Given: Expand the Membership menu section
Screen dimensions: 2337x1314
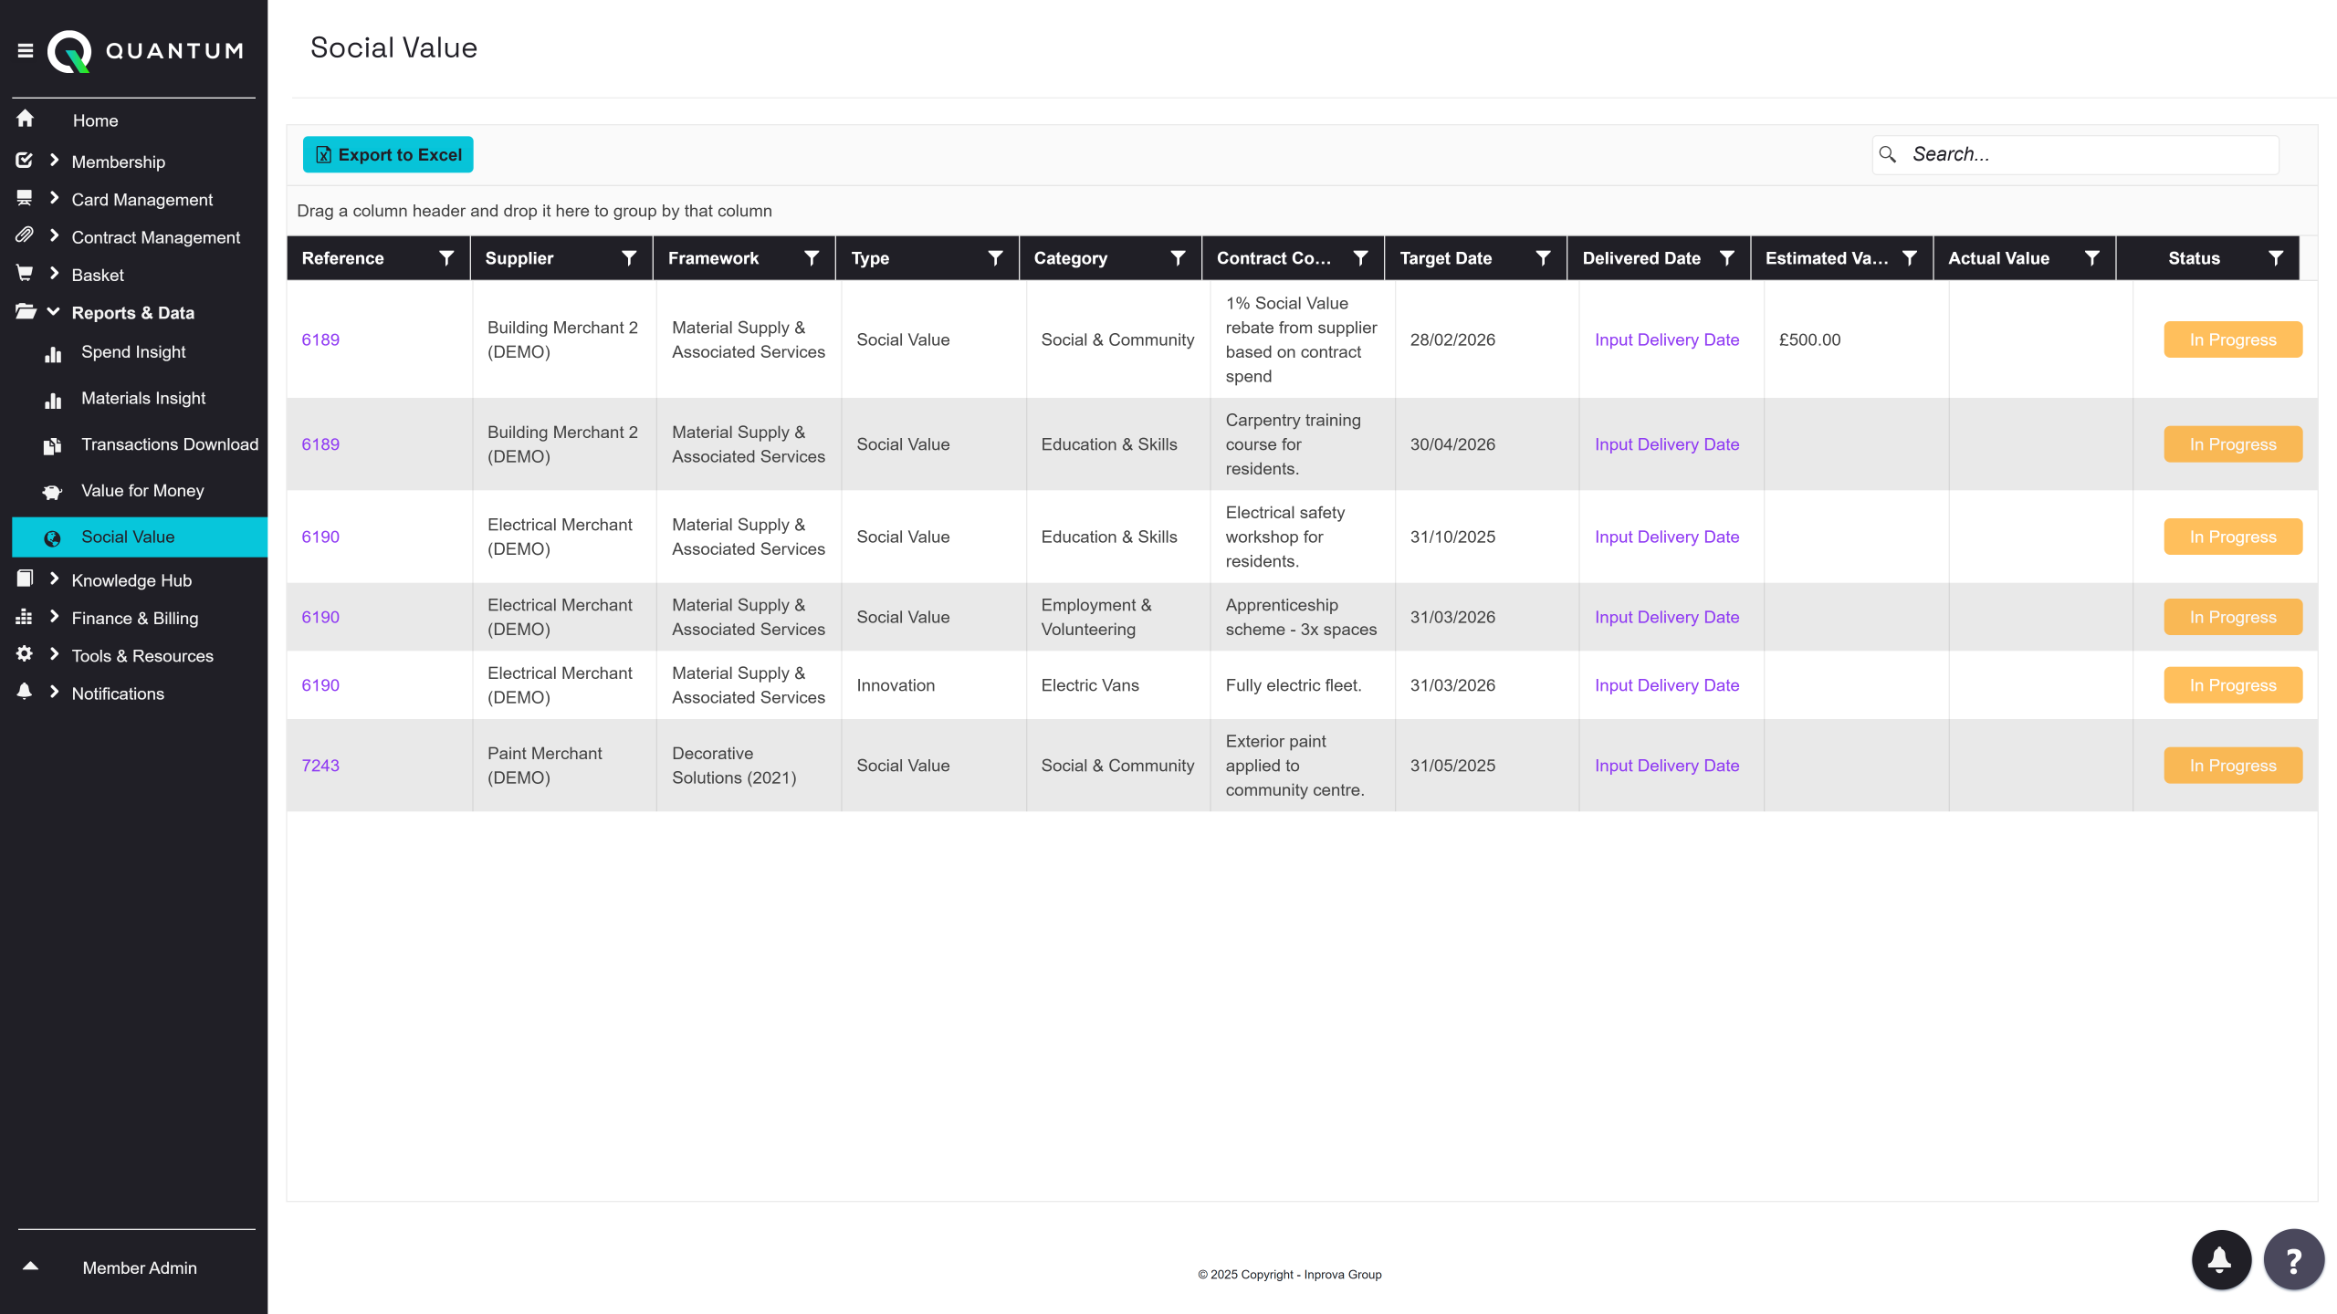Looking at the screenshot, I should coord(54,161).
